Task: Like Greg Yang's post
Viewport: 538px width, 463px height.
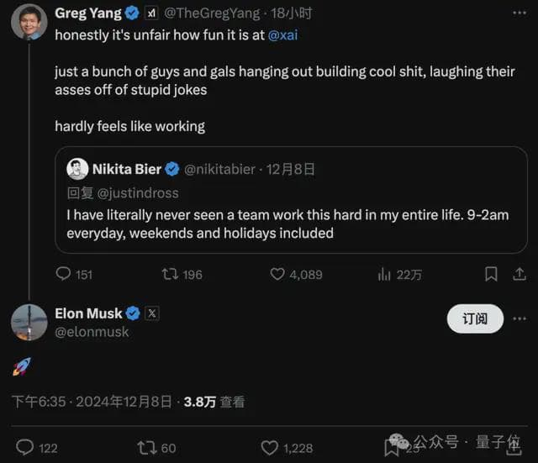Action: (277, 274)
